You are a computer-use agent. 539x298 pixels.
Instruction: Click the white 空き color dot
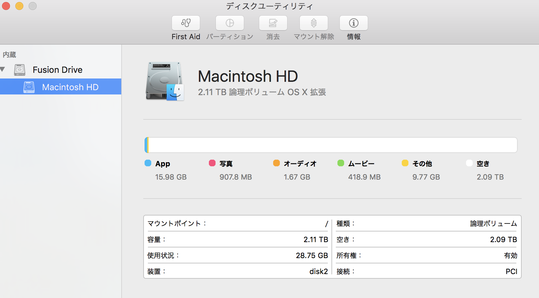point(469,163)
